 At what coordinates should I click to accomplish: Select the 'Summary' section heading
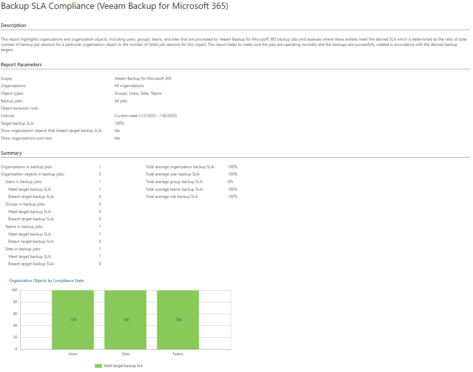pos(11,153)
